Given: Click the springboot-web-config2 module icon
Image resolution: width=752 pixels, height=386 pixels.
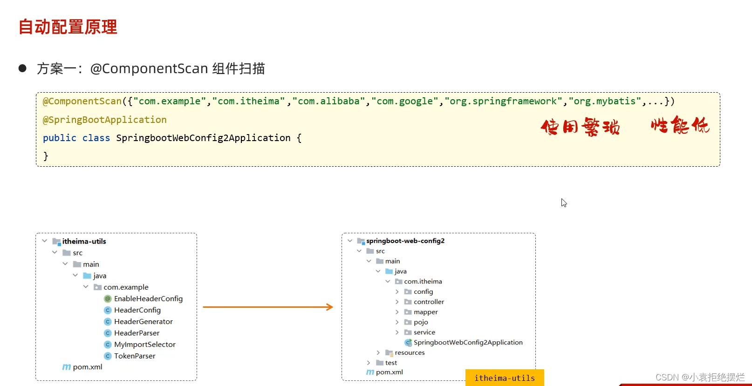Looking at the screenshot, I should click(x=361, y=241).
